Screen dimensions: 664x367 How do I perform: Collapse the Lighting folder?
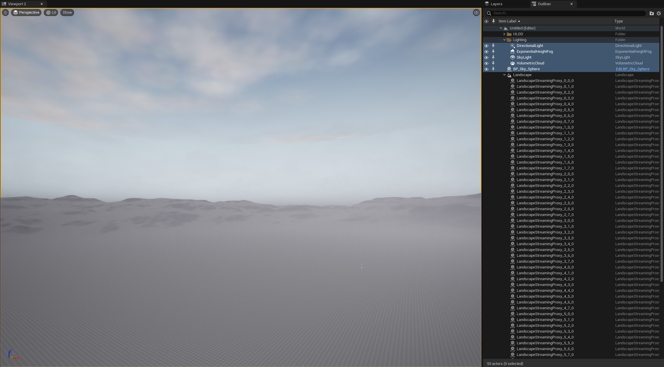pos(504,40)
